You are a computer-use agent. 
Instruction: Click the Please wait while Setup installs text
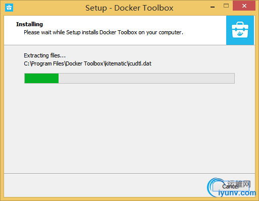[103, 32]
